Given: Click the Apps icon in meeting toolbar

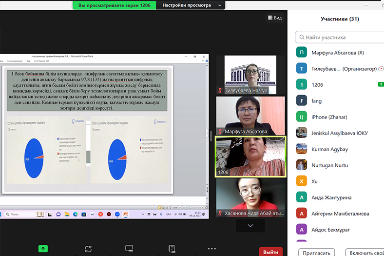Looking at the screenshot, I should coord(88,249).
